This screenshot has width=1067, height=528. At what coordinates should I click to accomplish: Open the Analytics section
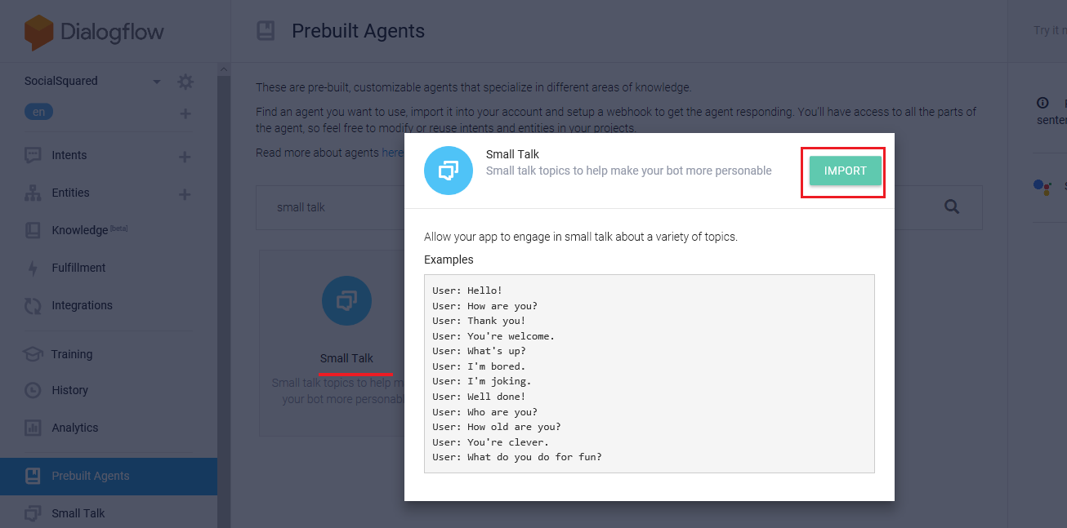click(74, 428)
